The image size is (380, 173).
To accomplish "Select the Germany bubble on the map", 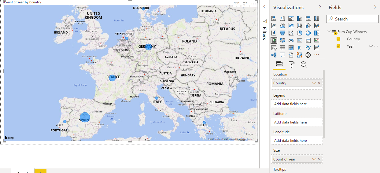I will [148, 47].
